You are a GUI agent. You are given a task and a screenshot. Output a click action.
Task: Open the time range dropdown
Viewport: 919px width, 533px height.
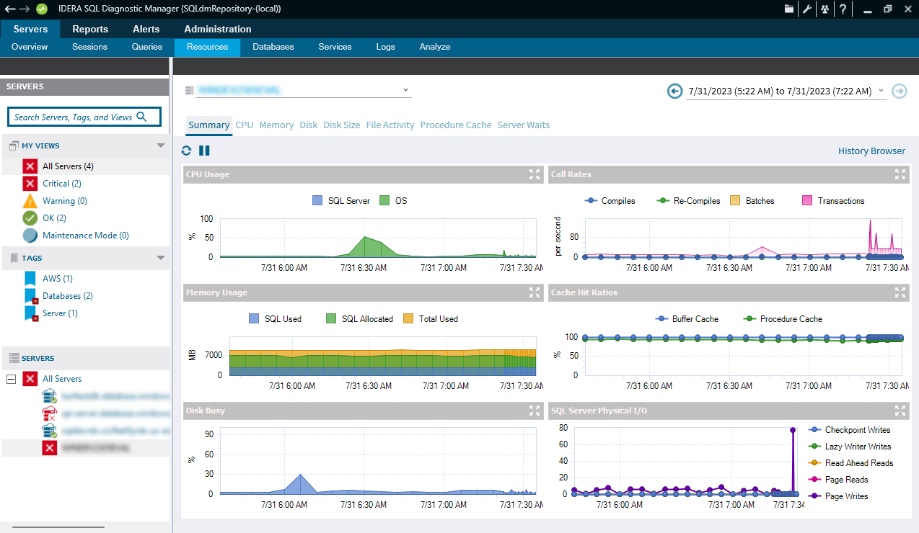(881, 91)
